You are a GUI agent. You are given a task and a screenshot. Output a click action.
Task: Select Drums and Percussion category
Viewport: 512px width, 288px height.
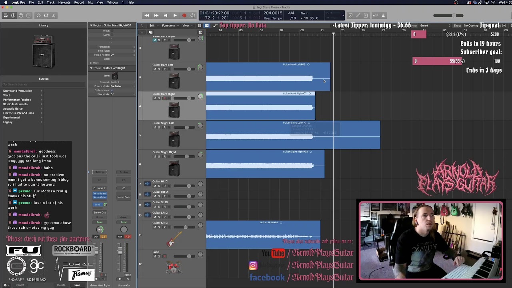tap(18, 91)
